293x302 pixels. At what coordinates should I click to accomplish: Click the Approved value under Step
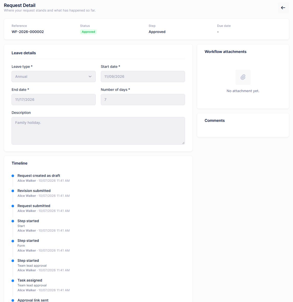(x=157, y=32)
